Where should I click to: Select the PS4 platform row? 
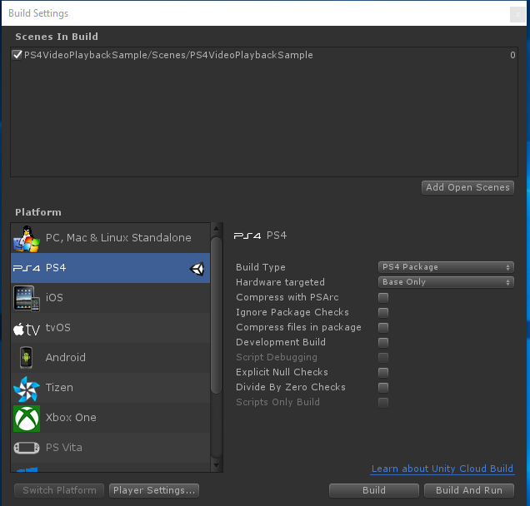pyautogui.click(x=110, y=268)
